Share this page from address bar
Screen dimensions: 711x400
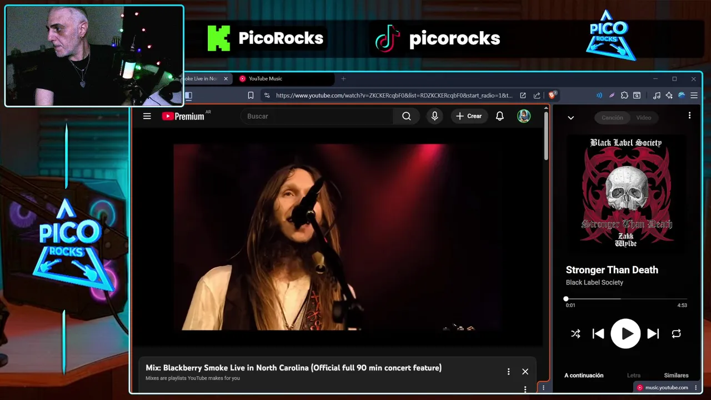coord(537,96)
